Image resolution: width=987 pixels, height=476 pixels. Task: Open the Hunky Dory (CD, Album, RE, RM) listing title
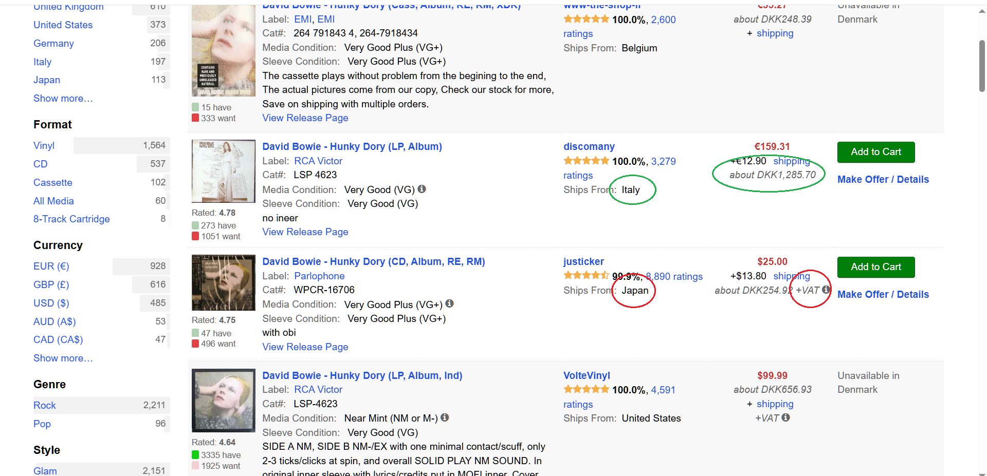pos(374,261)
